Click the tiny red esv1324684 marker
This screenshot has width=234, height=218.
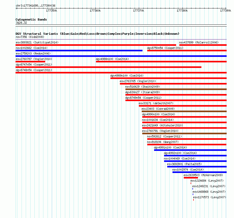191,183
